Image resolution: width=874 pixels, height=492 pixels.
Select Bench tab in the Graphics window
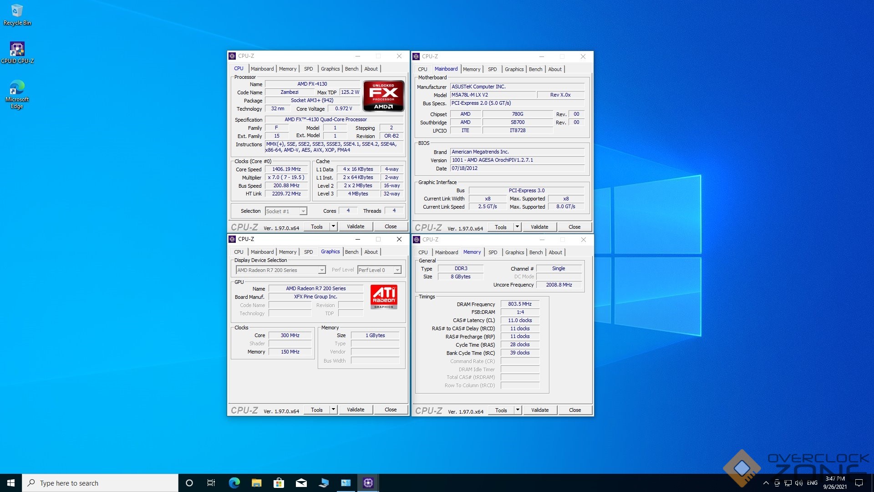(x=351, y=252)
